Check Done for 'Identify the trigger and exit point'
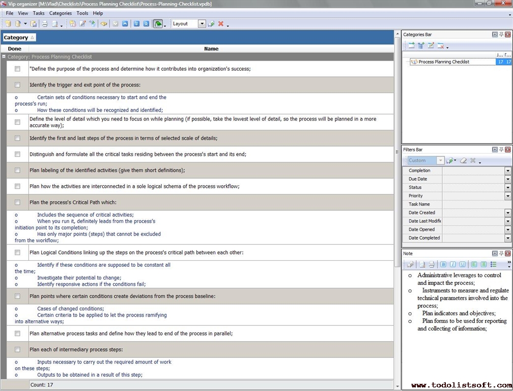The image size is (513, 391). click(17, 85)
